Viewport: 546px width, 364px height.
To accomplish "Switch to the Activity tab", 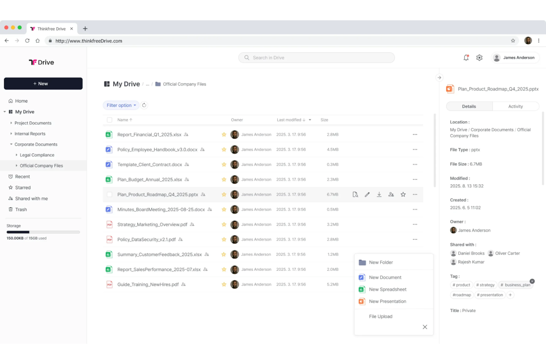I will 515,106.
